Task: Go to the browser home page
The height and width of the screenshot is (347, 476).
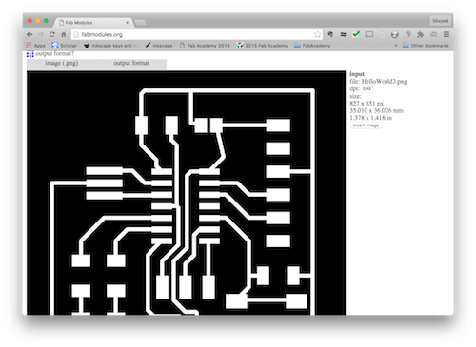Action: [x=64, y=34]
